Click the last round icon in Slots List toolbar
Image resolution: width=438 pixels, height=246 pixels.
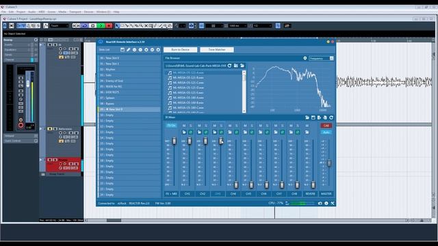coord(158,50)
